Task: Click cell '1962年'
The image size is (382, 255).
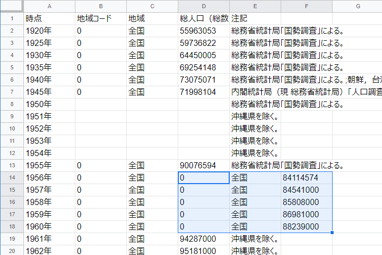Action: 49,250
